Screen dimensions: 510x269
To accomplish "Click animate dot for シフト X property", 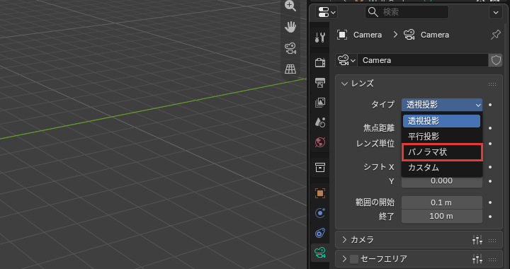I will coord(490,167).
